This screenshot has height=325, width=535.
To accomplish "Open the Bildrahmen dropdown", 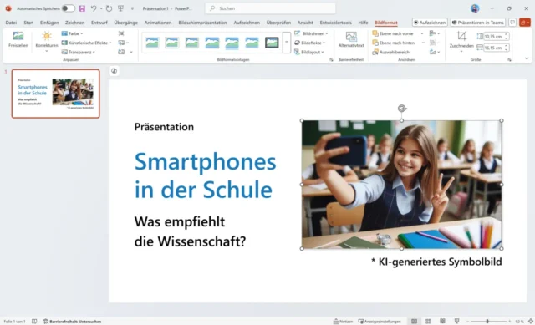I will click(x=311, y=33).
